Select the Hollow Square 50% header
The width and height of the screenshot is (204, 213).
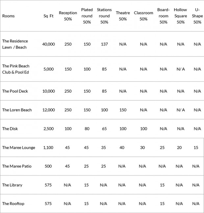180,16
